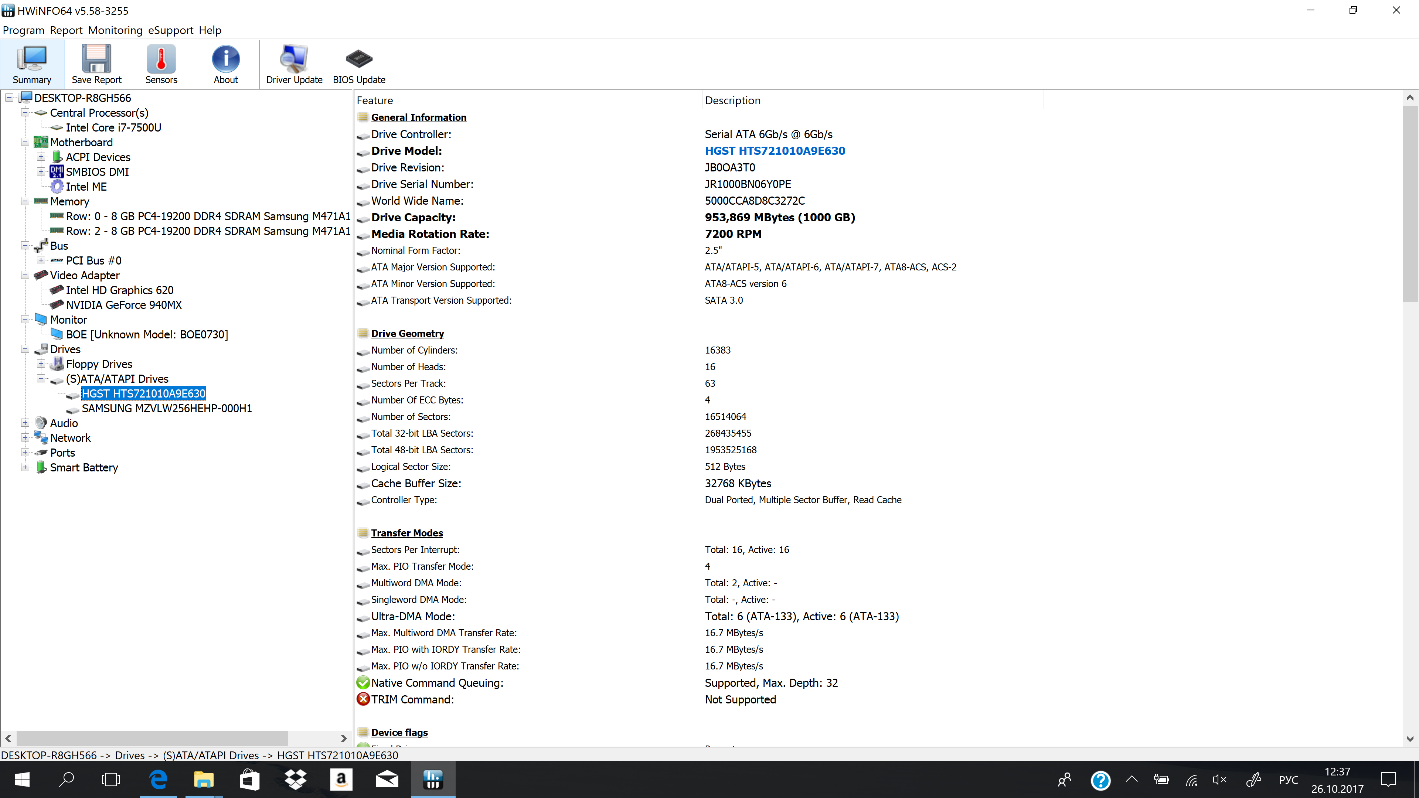Select the Intel ME tree item
This screenshot has height=798, width=1419.
point(86,187)
